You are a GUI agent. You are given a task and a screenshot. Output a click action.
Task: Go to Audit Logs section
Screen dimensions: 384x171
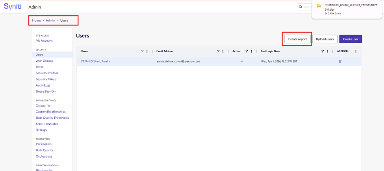[43, 85]
